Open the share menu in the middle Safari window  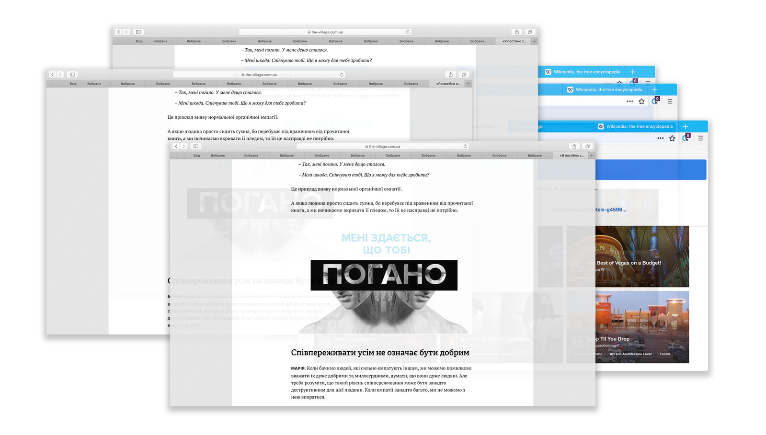[x=451, y=75]
